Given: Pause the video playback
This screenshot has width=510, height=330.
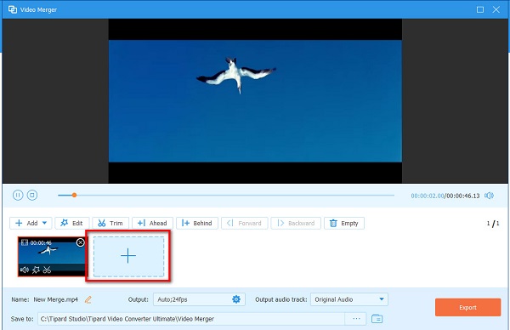Looking at the screenshot, I should click(18, 196).
